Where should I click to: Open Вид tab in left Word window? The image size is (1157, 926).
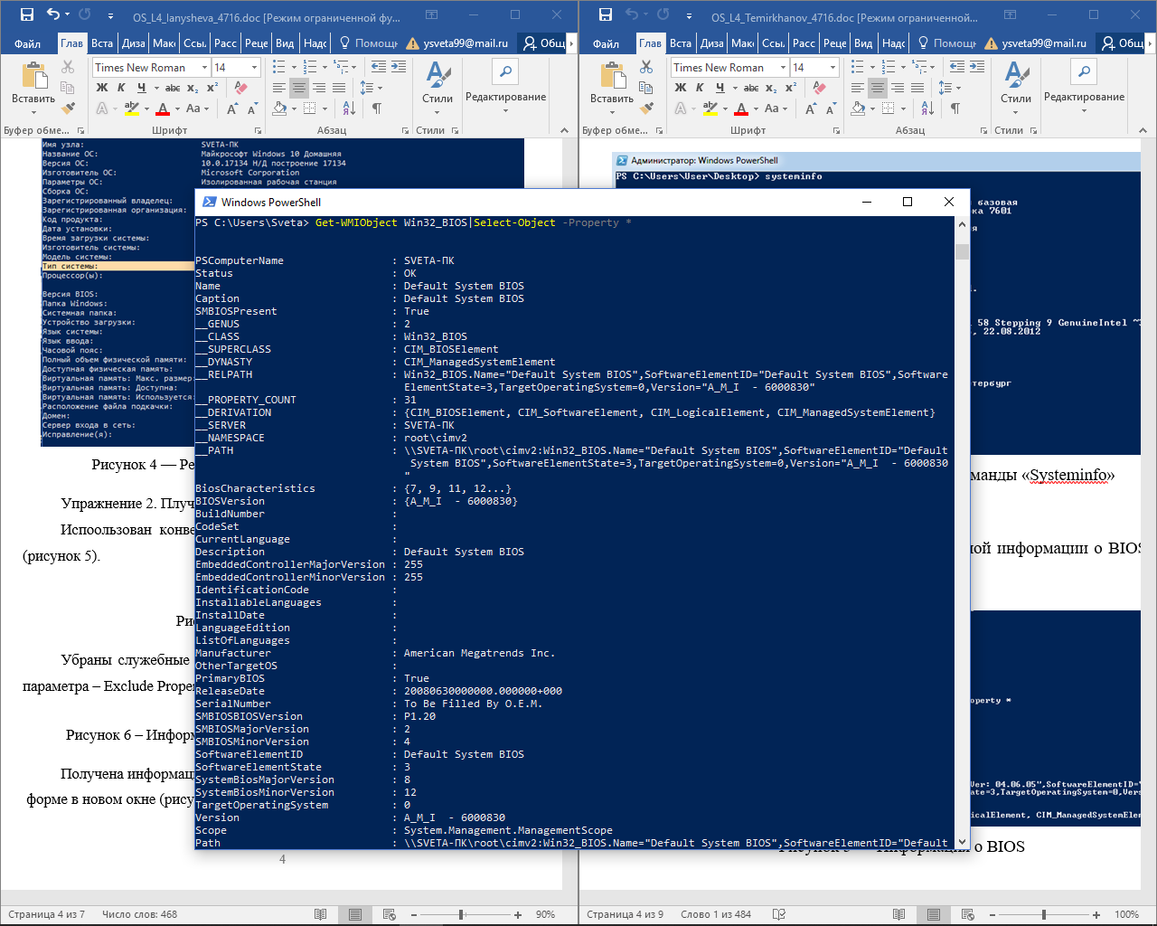[285, 43]
